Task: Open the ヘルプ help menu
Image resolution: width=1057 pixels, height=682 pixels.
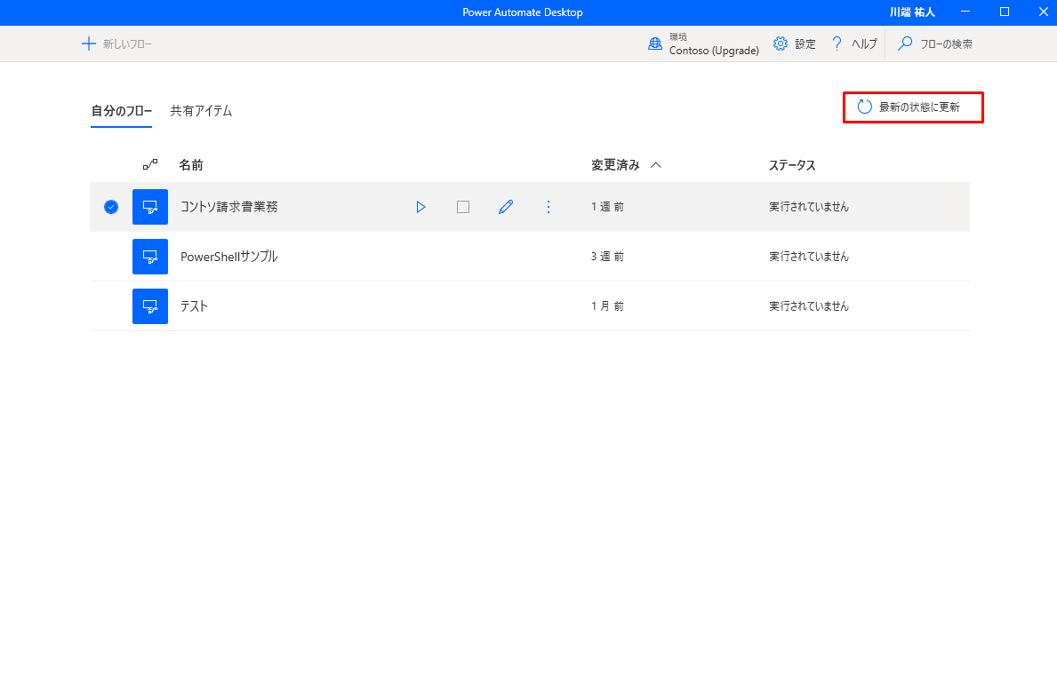Action: click(x=854, y=44)
